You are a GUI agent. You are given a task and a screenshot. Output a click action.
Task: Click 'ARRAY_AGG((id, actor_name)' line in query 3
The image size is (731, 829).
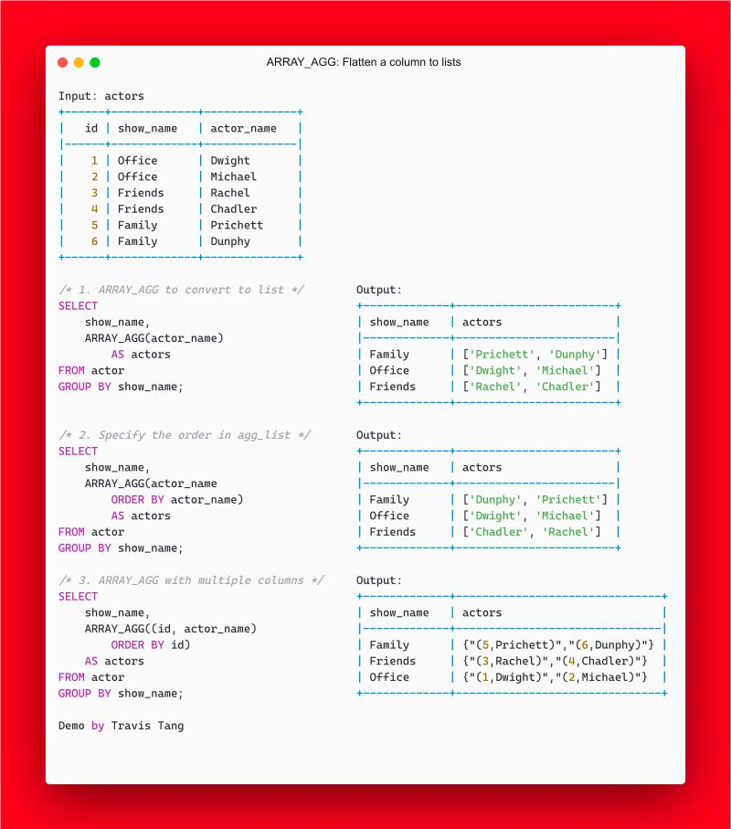[x=170, y=629]
